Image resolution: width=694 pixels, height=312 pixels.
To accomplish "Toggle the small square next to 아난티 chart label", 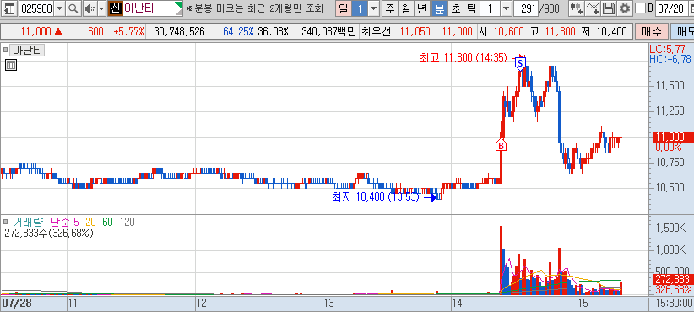I will coord(5,50).
